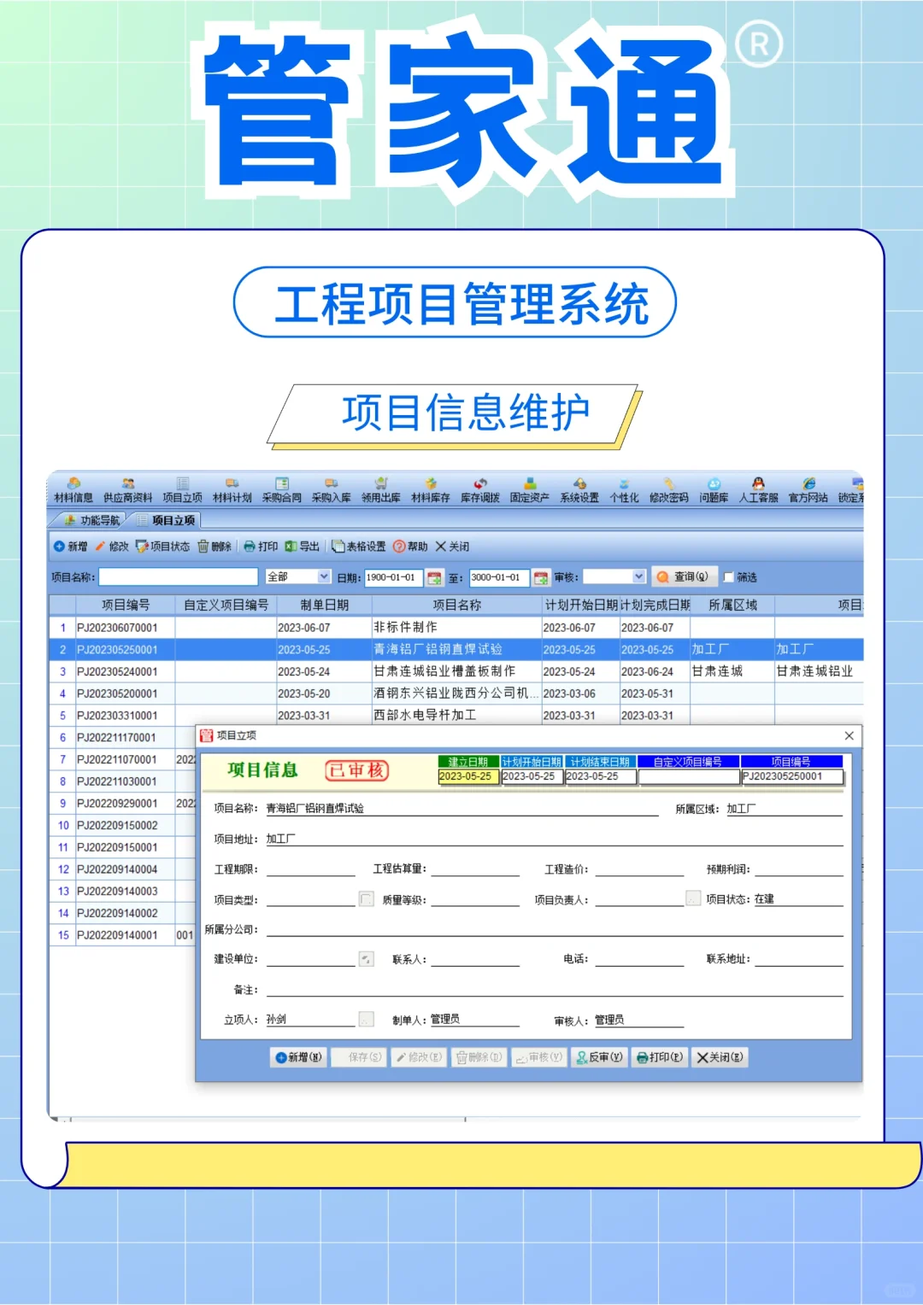The height and width of the screenshot is (1305, 923).
Task: Open 领用出库 issue outbound
Action: 380,490
